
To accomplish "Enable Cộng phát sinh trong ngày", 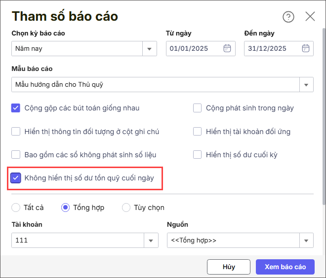I will [197, 108].
